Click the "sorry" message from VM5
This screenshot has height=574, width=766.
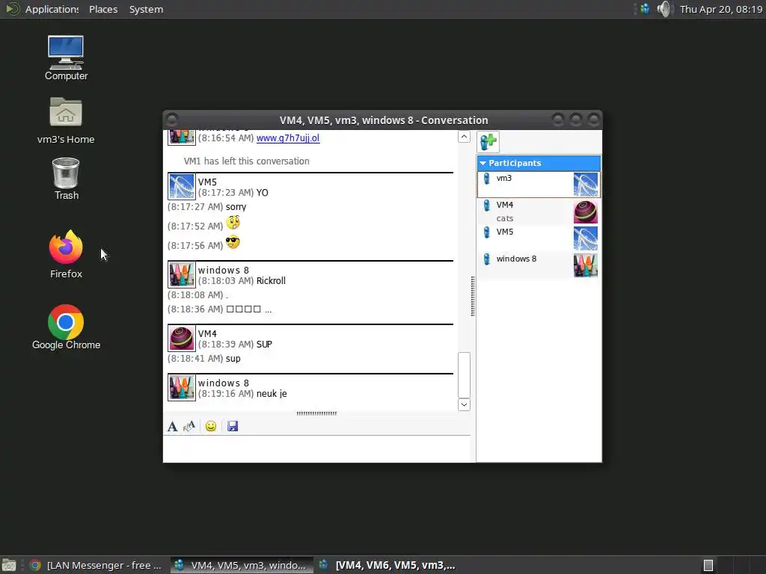(236, 207)
